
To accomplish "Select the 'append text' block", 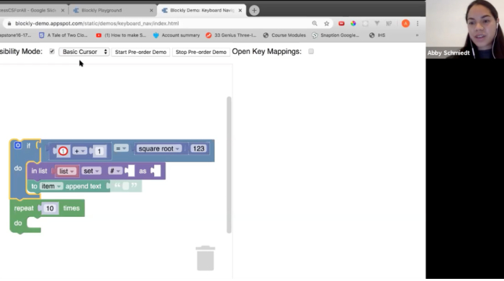I will 84,186.
